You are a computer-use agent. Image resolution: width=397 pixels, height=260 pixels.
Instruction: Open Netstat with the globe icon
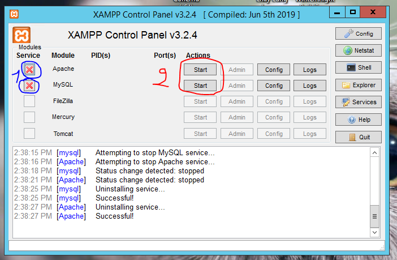pos(359,50)
